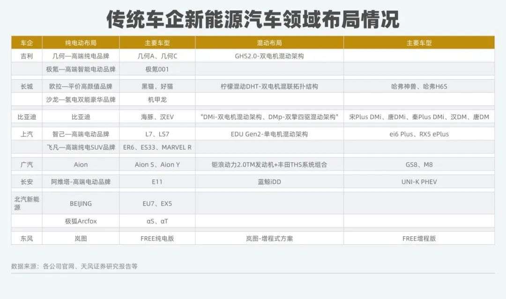Image resolution: width=506 pixels, height=299 pixels.
Task: Select the ei6 Plus、RX5 ePlus cell
Action: [x=419, y=134]
